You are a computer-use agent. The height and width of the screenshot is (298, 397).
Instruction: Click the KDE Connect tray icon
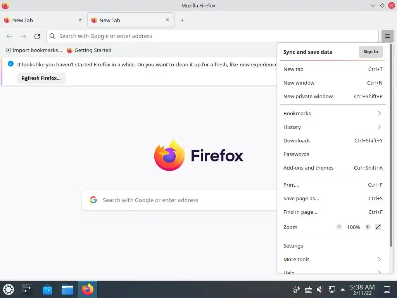(297, 289)
